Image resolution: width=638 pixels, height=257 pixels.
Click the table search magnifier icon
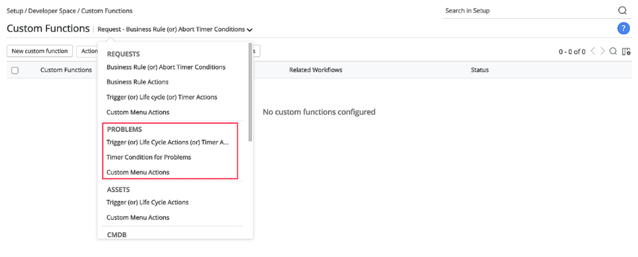tap(613, 51)
